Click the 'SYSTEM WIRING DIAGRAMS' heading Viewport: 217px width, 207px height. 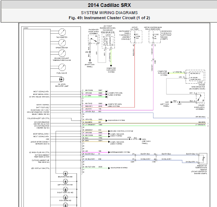click(109, 13)
